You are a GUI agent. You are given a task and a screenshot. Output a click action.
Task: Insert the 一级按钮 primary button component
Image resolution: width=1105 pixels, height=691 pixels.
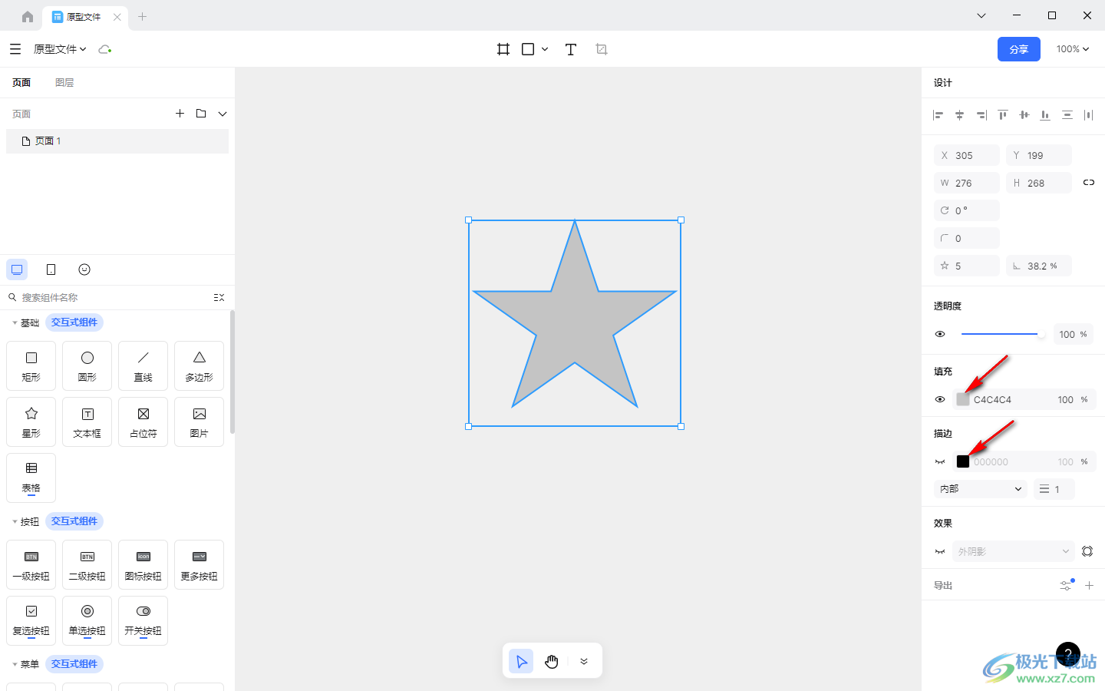coord(31,564)
